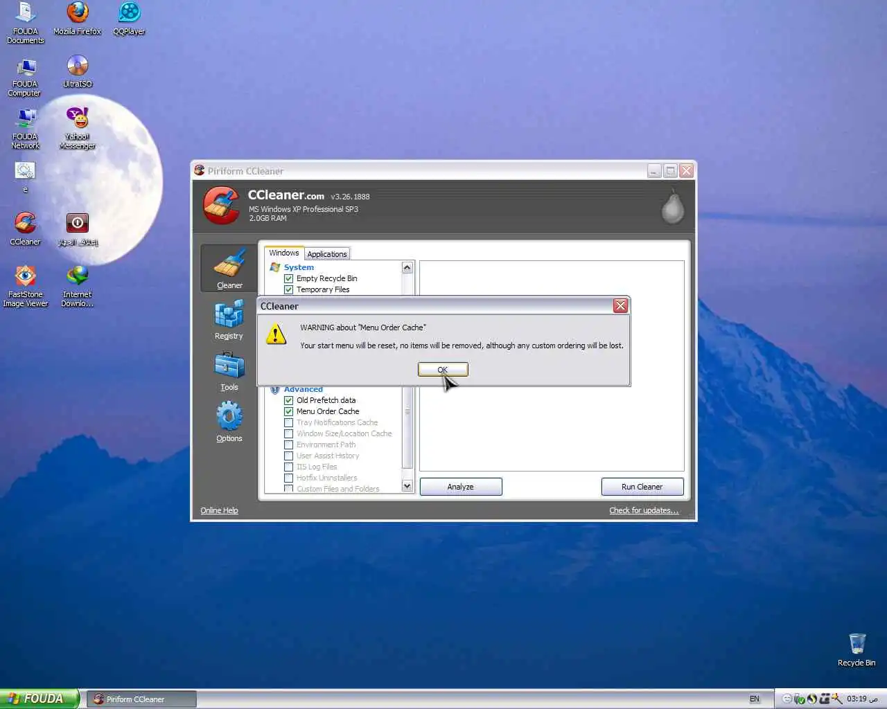Follow the Check for updates link
887x709 pixels.
point(644,510)
